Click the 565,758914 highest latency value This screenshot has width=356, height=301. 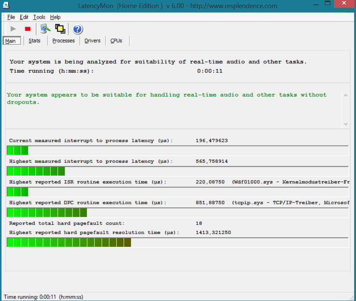212,161
